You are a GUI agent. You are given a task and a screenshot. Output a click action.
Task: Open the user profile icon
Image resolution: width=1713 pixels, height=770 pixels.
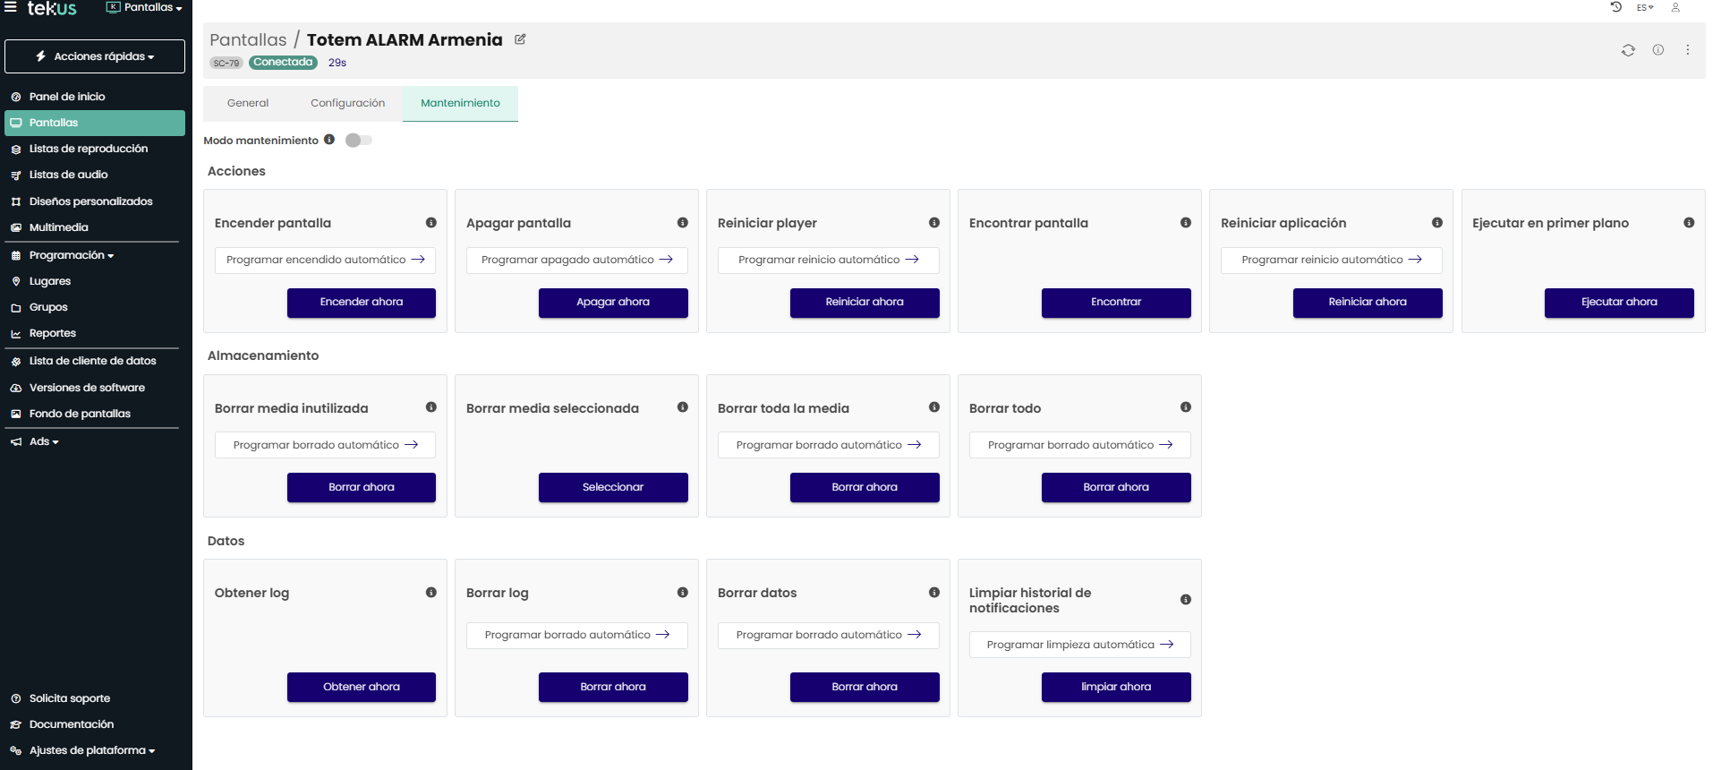point(1675,7)
